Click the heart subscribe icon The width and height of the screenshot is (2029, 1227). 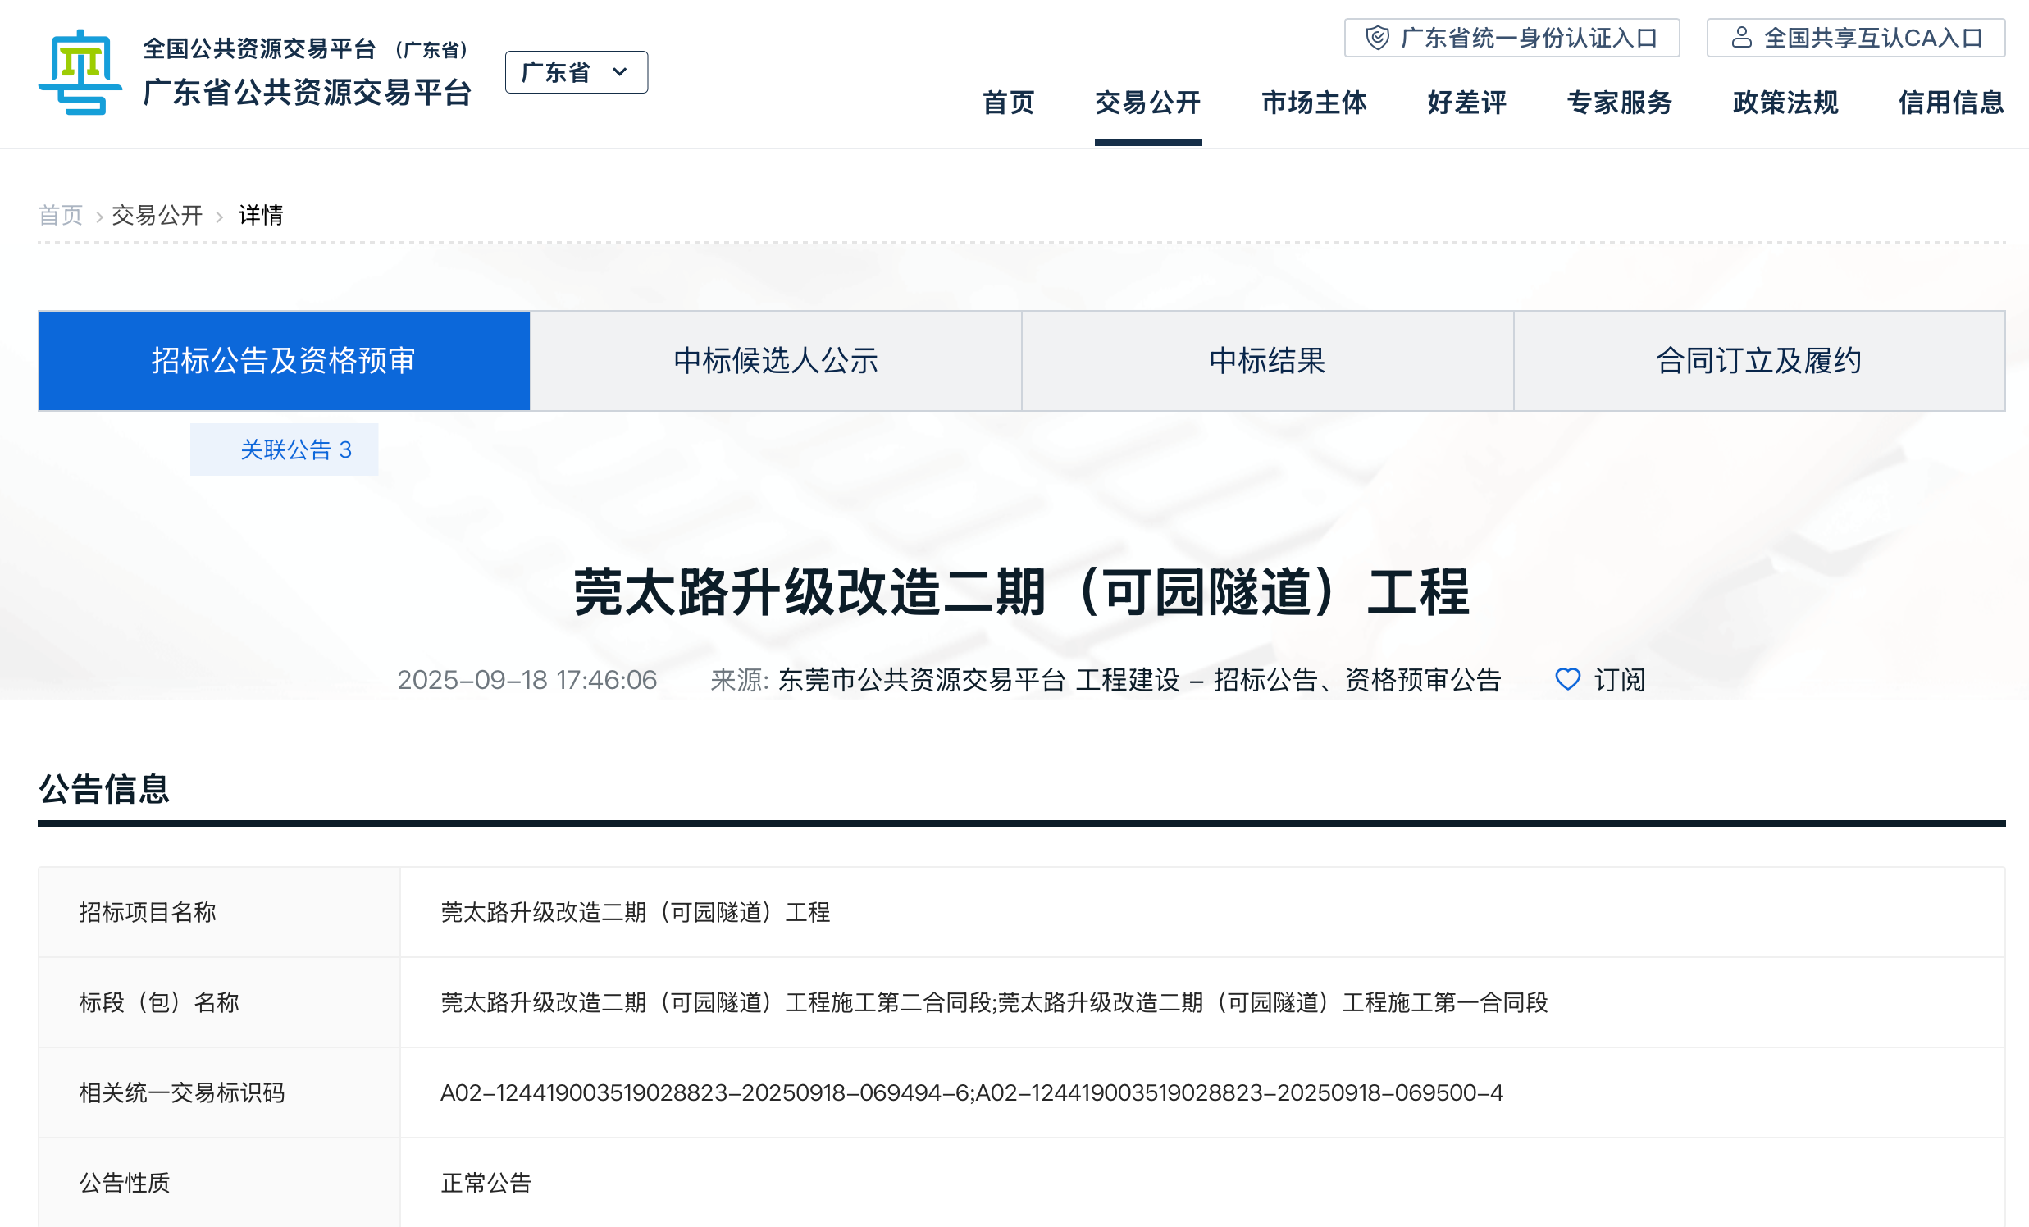(x=1567, y=679)
